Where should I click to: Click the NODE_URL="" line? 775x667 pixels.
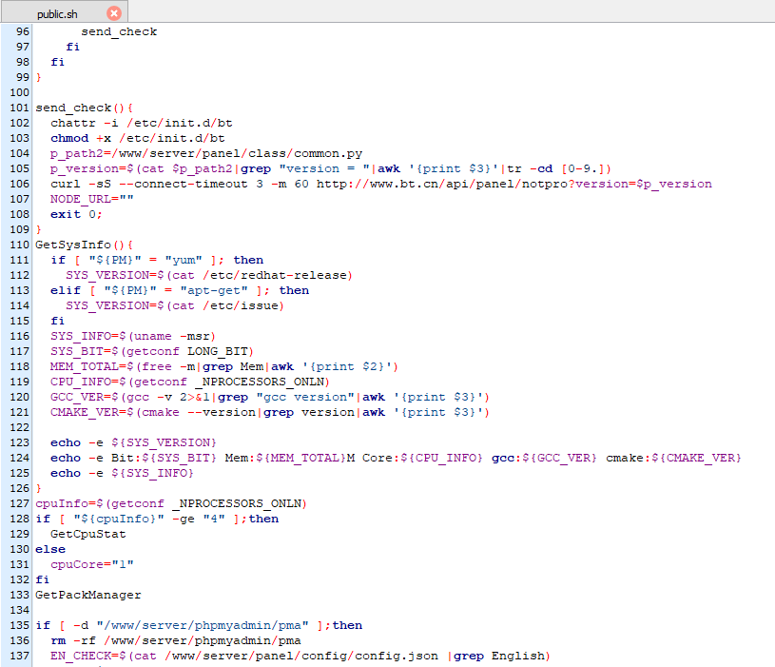pos(92,199)
